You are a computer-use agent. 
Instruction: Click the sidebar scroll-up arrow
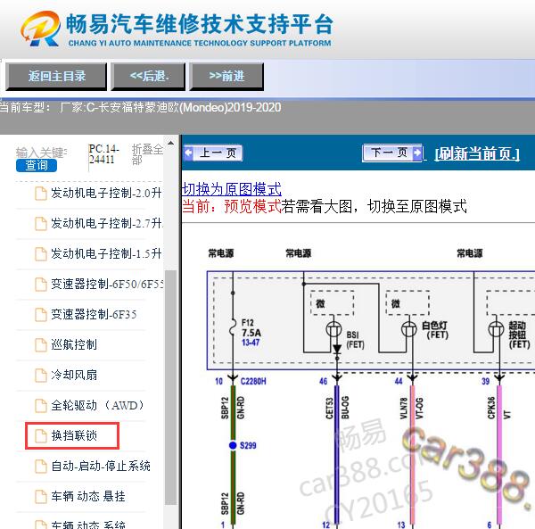click(170, 144)
